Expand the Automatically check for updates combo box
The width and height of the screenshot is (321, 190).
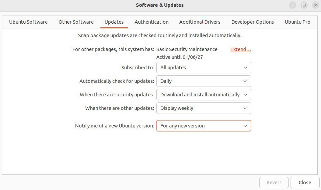[204, 81]
